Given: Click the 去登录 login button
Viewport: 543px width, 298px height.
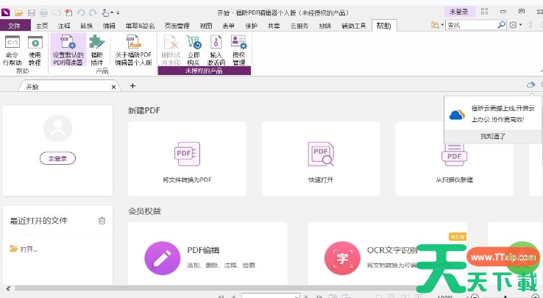Looking at the screenshot, I should pos(57,158).
